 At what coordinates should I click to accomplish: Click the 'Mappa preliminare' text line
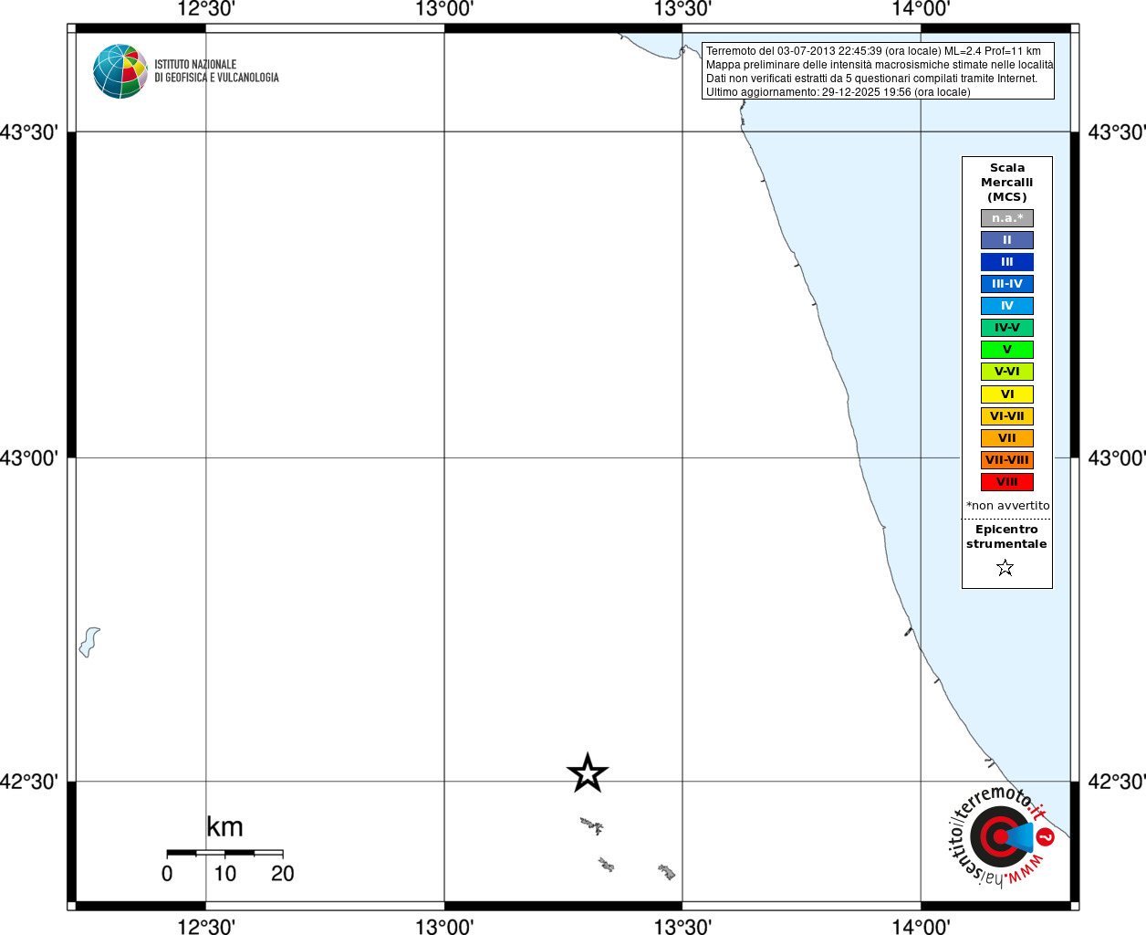click(880, 65)
